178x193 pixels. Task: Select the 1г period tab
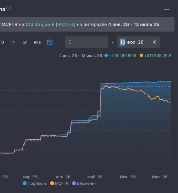pyautogui.click(x=13, y=42)
